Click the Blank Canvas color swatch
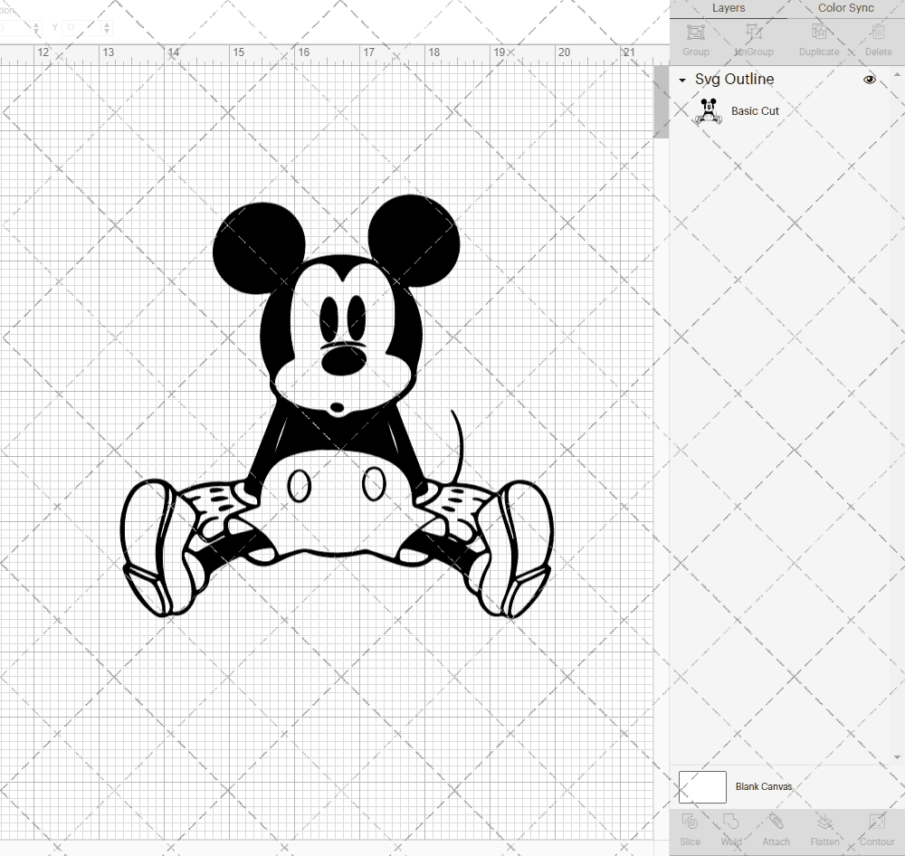The image size is (905, 856). (x=701, y=786)
